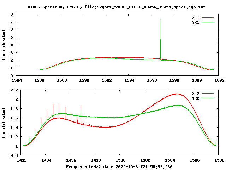This screenshot has width=226, height=170.
Task: Click the 1500 tick label
Action: pos(120,160)
